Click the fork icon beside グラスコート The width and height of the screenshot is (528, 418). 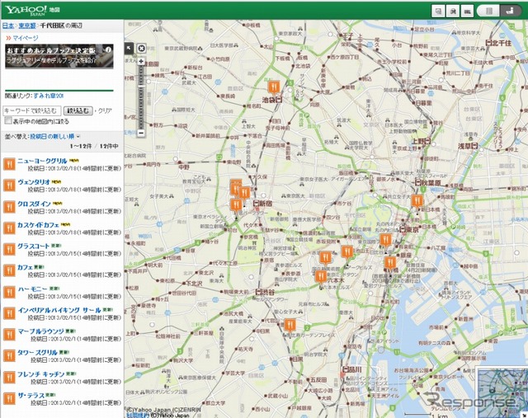tap(9, 249)
